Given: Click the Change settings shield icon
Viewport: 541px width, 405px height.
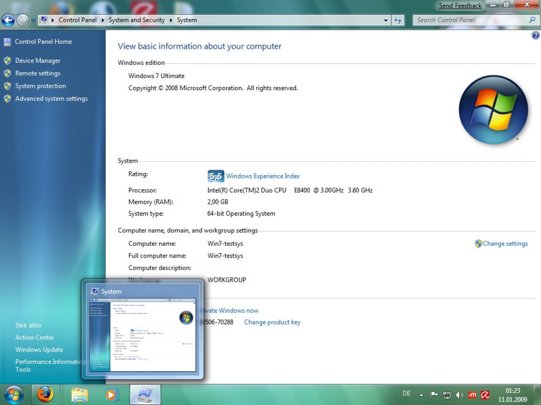Looking at the screenshot, I should pos(478,243).
